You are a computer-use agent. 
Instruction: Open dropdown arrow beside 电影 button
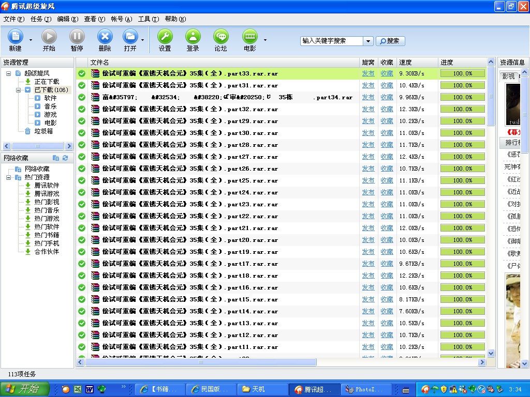[x=265, y=40]
